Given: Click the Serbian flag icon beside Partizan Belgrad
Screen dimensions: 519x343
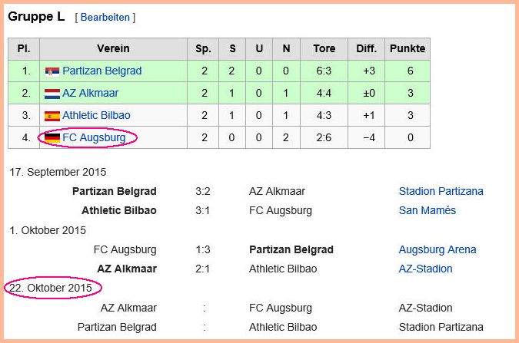Looking at the screenshot, I should click(52, 71).
